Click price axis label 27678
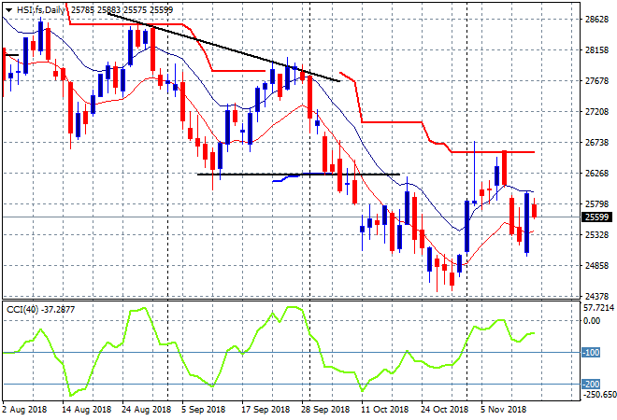 click(597, 81)
